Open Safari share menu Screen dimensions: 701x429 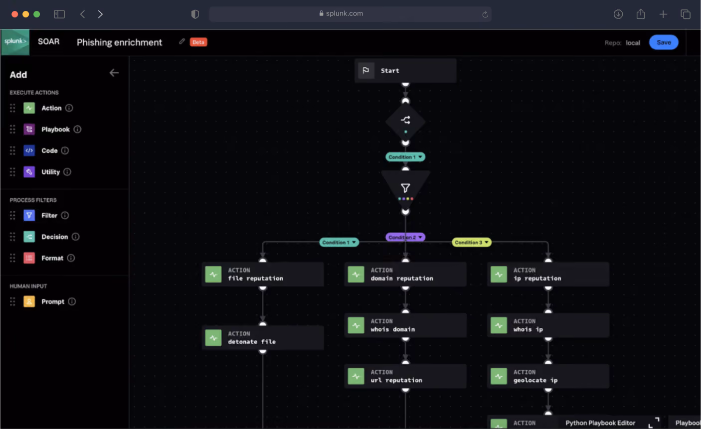point(641,14)
